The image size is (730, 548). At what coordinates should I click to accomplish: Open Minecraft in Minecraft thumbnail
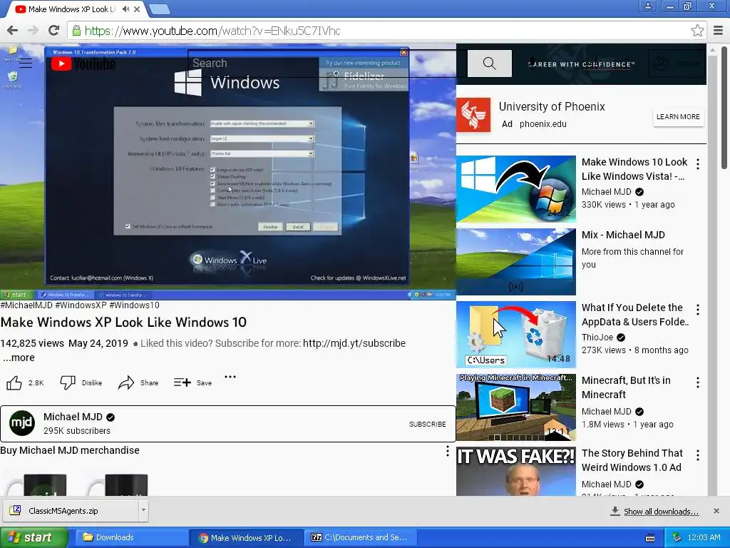(x=516, y=407)
